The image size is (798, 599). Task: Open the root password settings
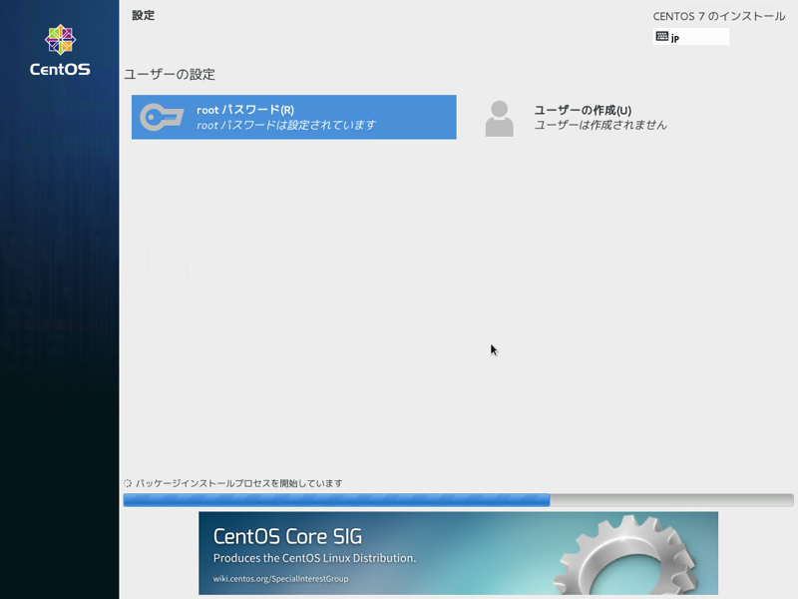point(293,117)
